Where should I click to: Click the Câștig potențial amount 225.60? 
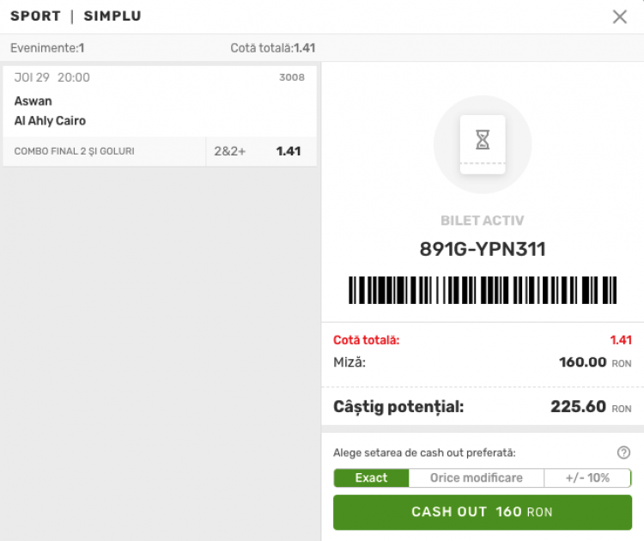point(578,407)
